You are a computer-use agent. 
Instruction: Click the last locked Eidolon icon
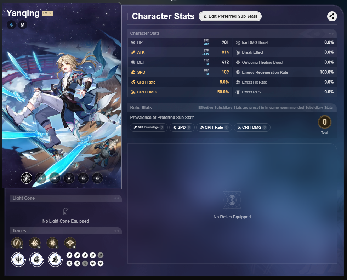[97, 178]
